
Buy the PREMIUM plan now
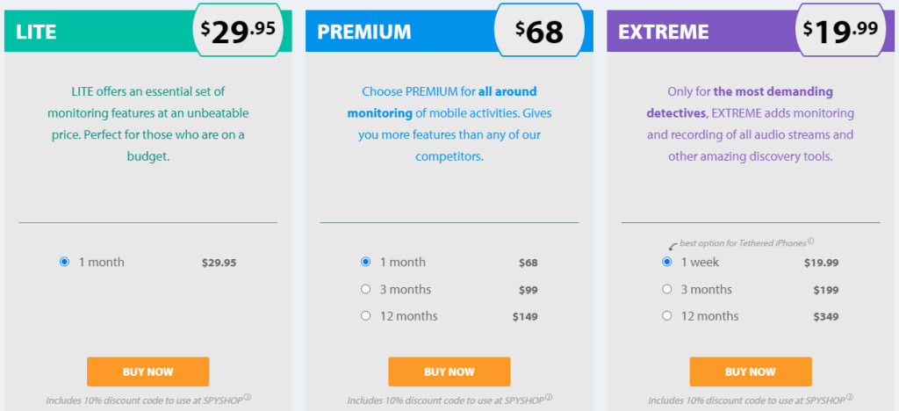449,371
